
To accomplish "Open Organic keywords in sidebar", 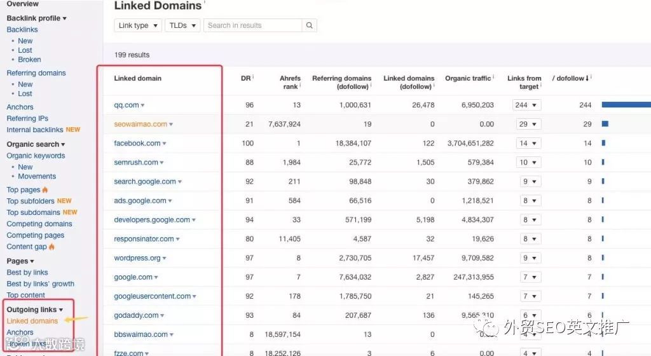I will [x=36, y=156].
